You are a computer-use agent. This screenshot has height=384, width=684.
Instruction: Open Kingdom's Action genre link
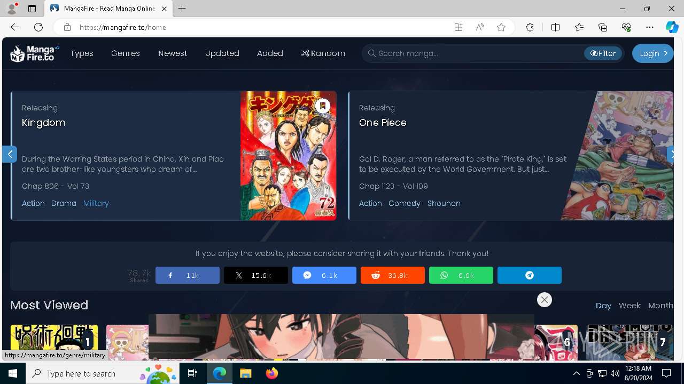pyautogui.click(x=33, y=203)
